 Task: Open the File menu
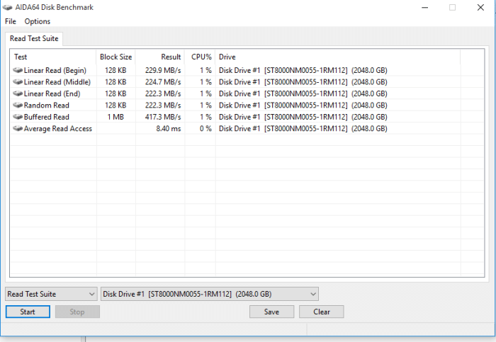11,21
